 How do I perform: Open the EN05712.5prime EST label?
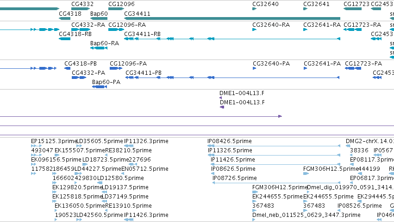coord(145,169)
